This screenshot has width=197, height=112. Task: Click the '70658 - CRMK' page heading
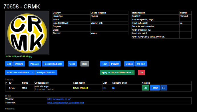[22, 6]
